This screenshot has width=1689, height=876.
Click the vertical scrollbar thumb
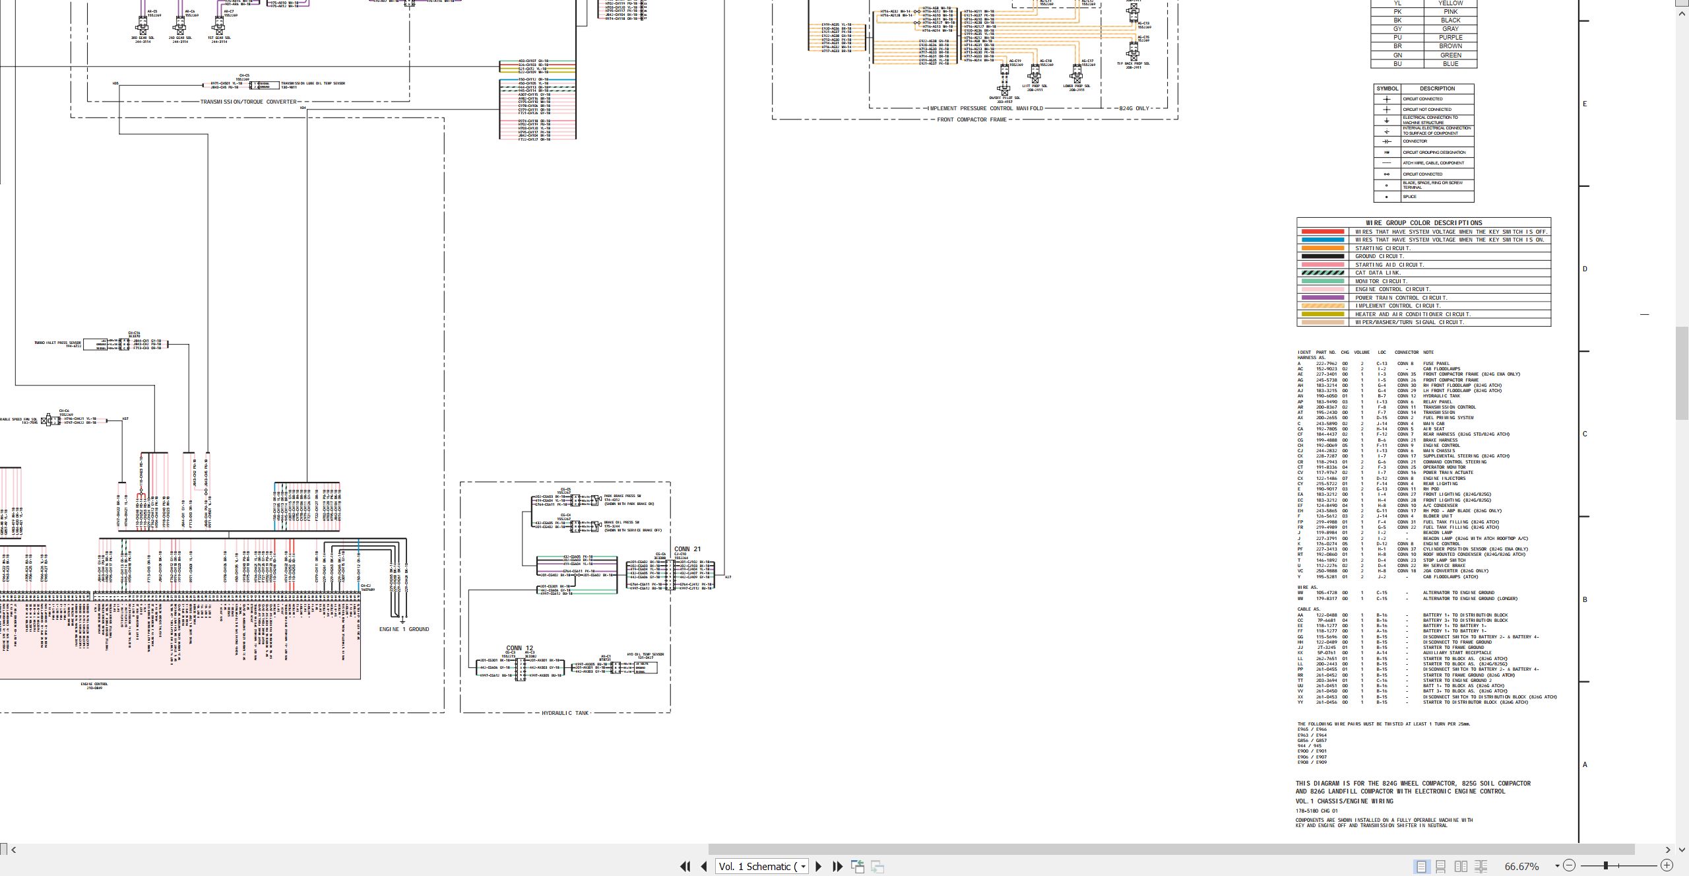(1682, 373)
